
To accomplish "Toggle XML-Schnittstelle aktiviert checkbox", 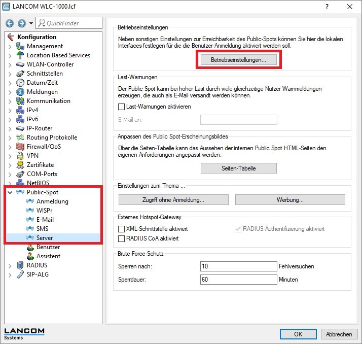I will pos(121,229).
